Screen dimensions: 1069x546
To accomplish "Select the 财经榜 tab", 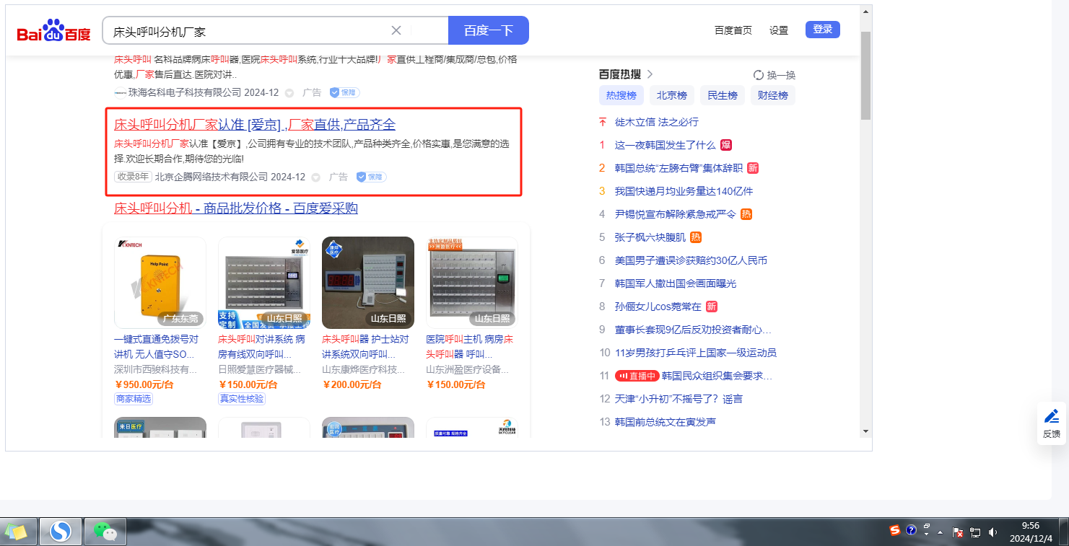I will 772,95.
